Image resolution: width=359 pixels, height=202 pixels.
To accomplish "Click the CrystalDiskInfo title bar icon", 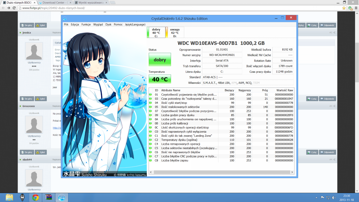I will pos(65,19).
